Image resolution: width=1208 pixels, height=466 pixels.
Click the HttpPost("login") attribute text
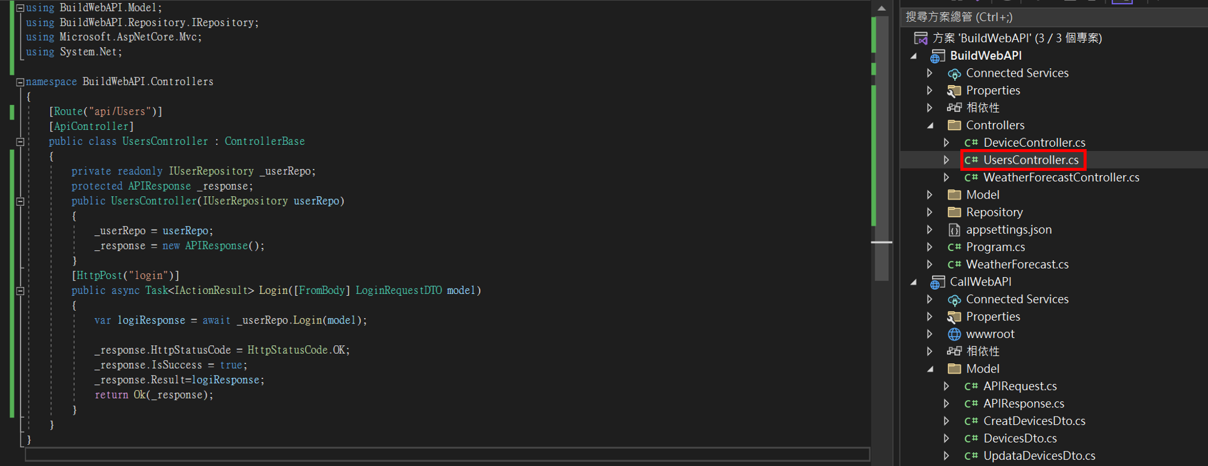[x=126, y=276]
